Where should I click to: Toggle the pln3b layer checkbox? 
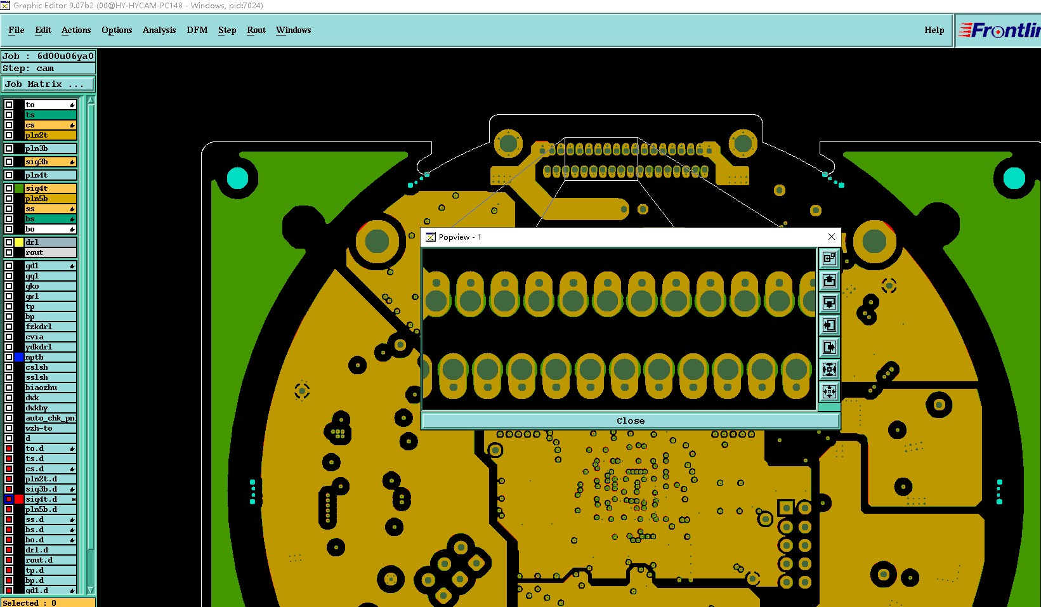point(9,148)
